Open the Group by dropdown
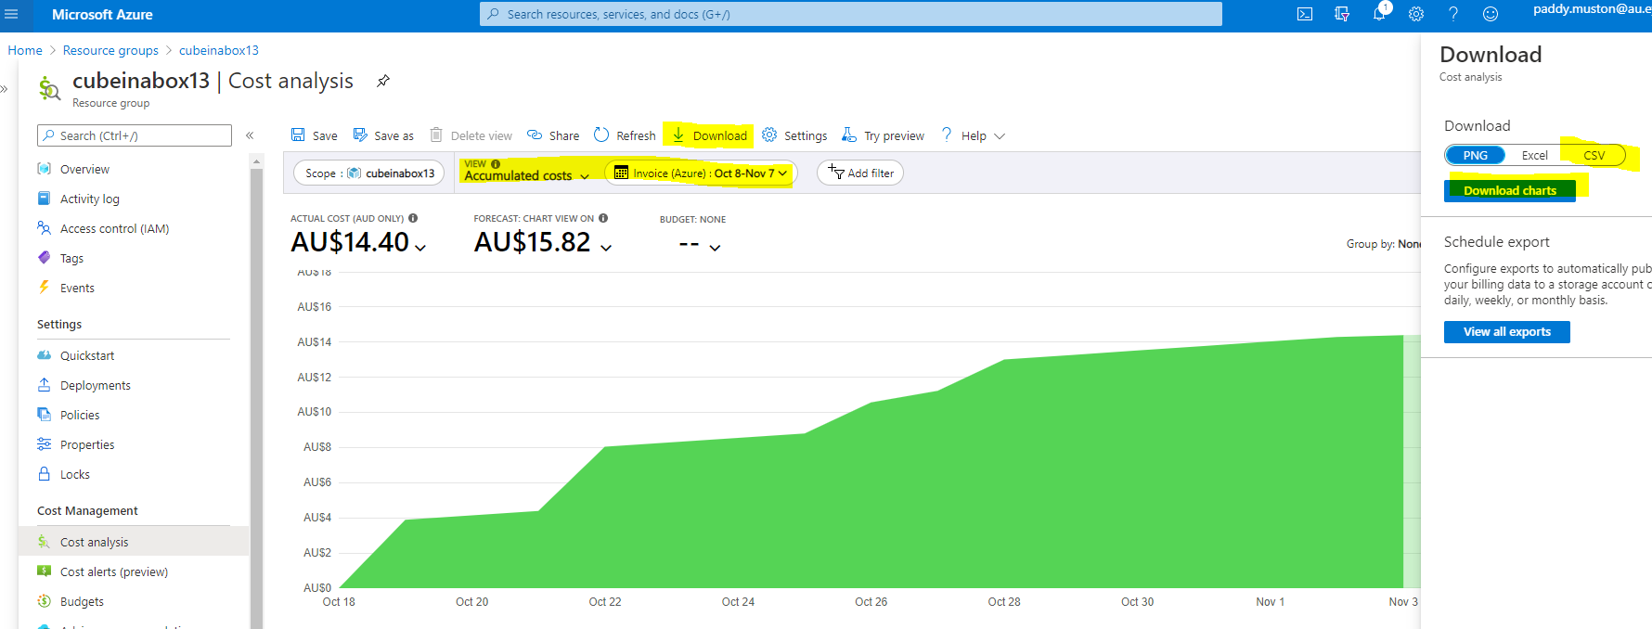This screenshot has width=1652, height=629. 1383,244
